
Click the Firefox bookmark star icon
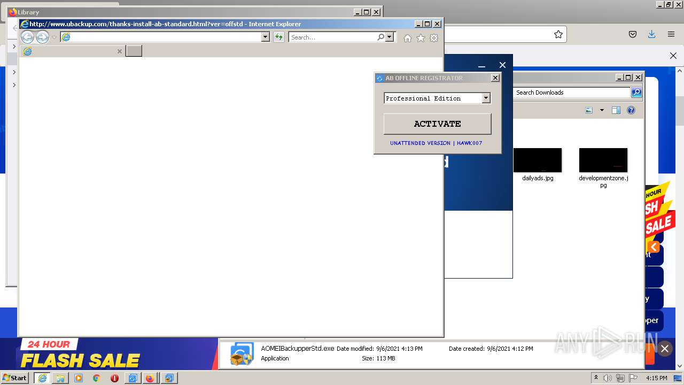(x=558, y=34)
